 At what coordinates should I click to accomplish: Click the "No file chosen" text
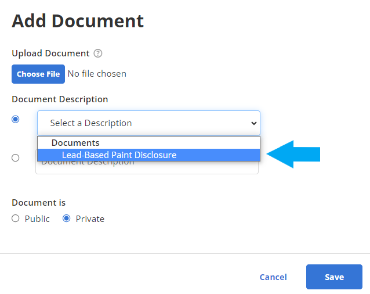coord(97,74)
